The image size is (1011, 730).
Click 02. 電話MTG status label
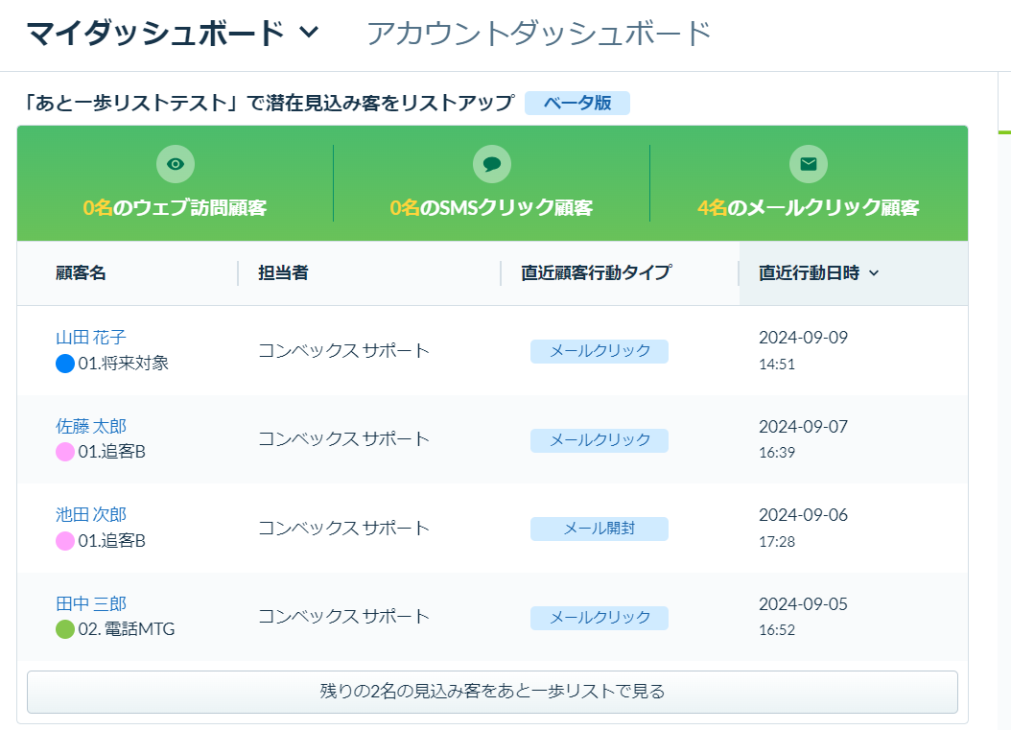tap(127, 629)
